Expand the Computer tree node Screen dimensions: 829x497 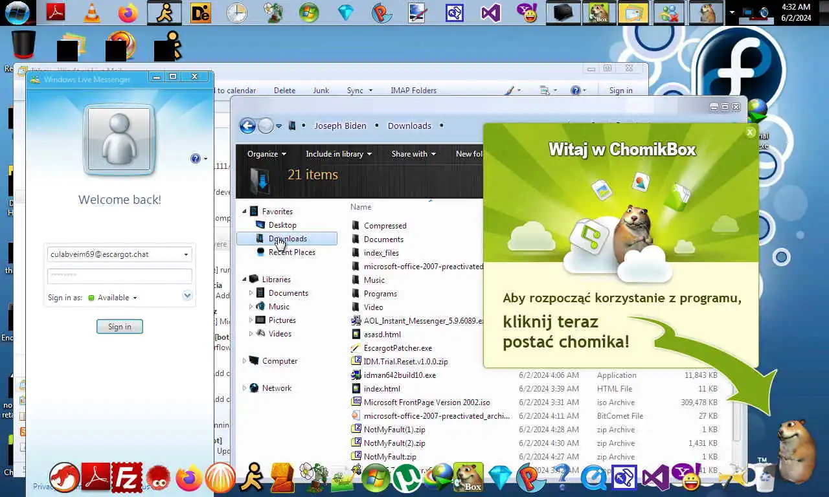point(245,361)
